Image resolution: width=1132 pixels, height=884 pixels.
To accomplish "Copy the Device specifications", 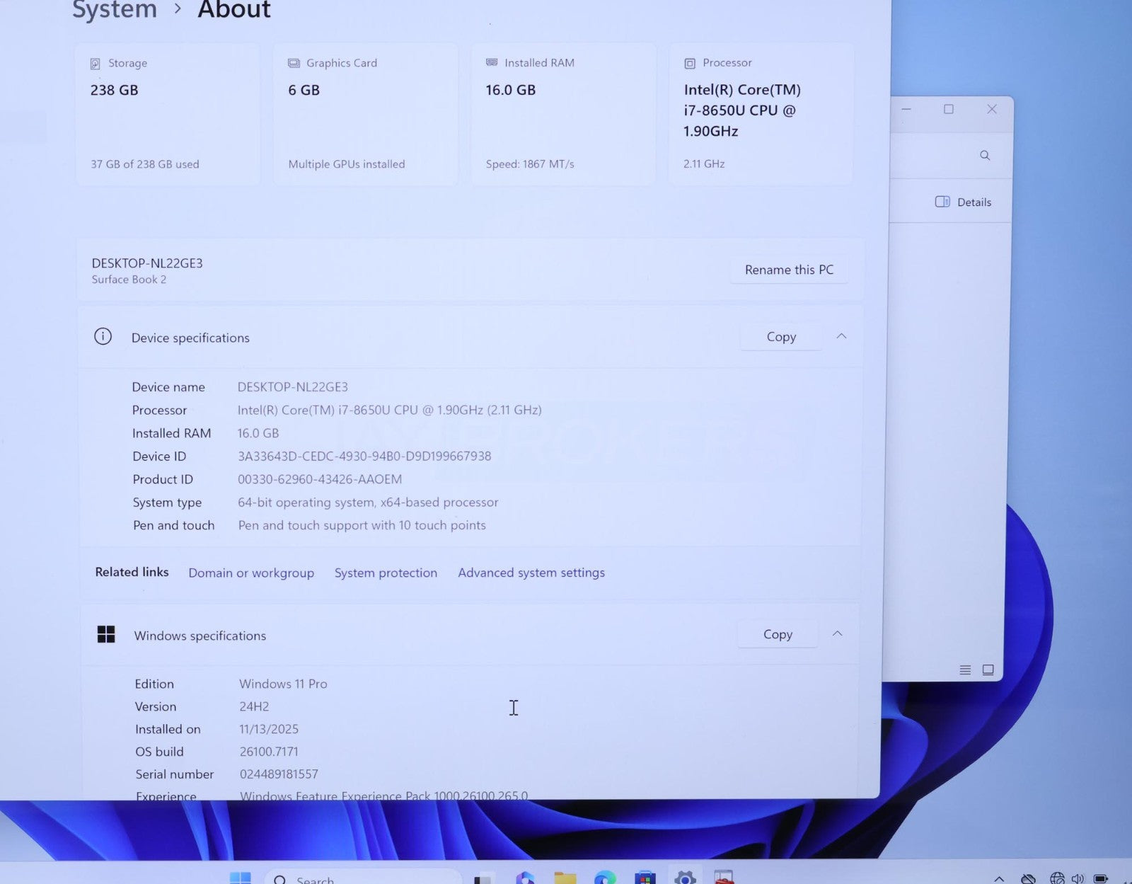I will [x=781, y=337].
